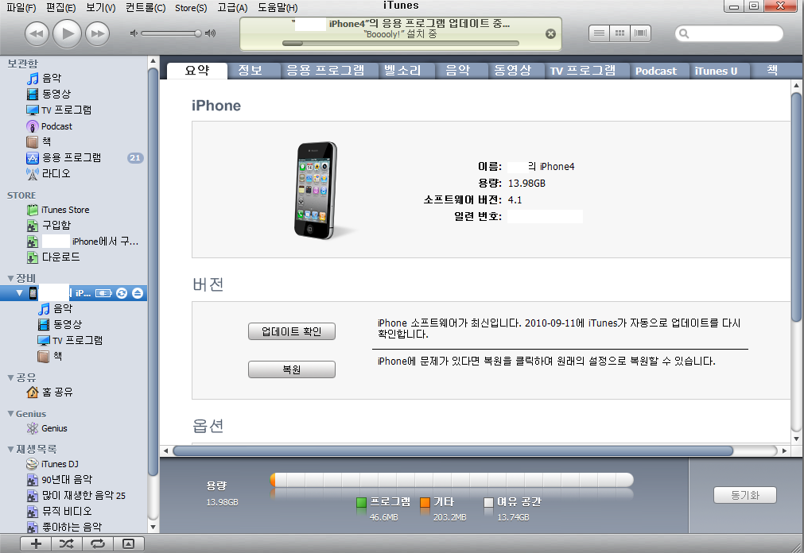Image resolution: width=804 pixels, height=553 pixels.
Task: Click the update progress bar
Action: [401, 44]
